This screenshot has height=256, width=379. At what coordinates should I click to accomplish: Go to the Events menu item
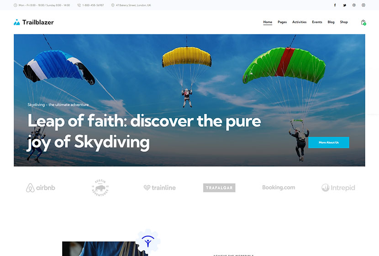(x=317, y=22)
